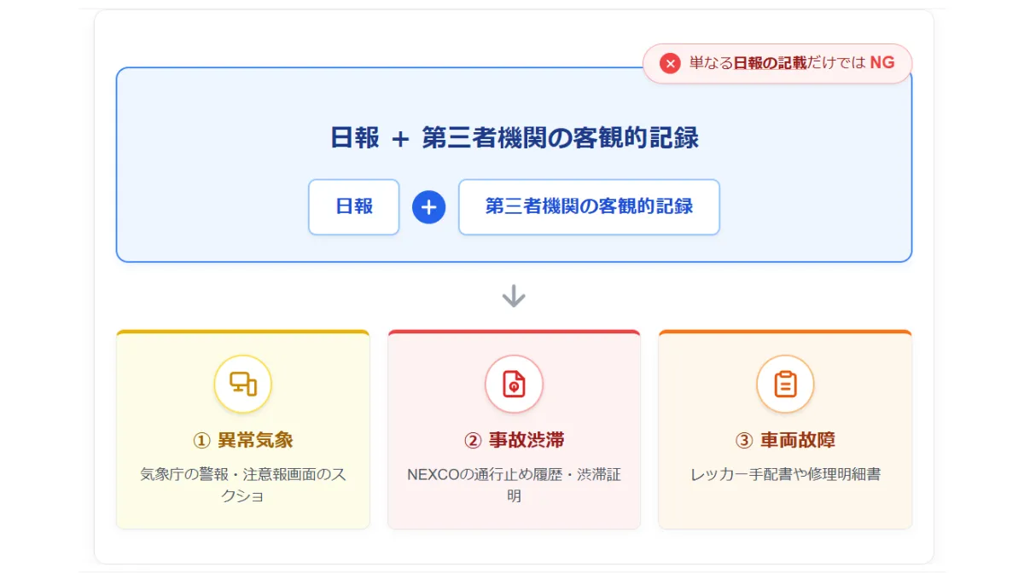Click the red X icon in NG badge
Viewport: 1024px width, 573px height.
[671, 63]
